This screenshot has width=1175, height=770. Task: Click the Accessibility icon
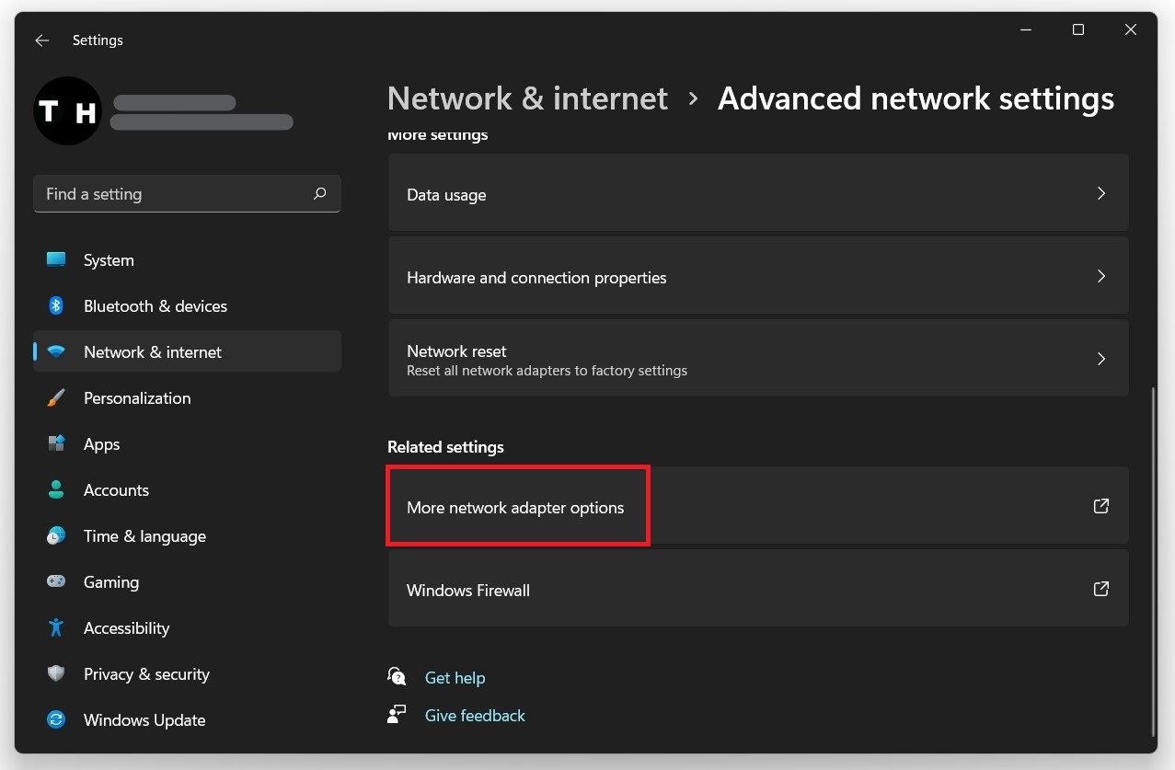(56, 627)
